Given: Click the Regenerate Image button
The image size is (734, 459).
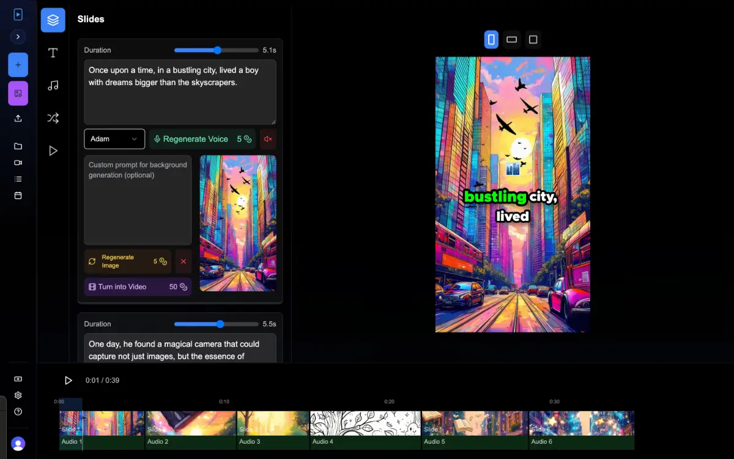Looking at the screenshot, I should click(128, 261).
